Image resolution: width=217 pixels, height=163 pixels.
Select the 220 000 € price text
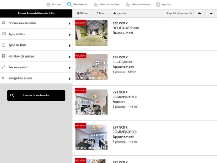(120, 23)
